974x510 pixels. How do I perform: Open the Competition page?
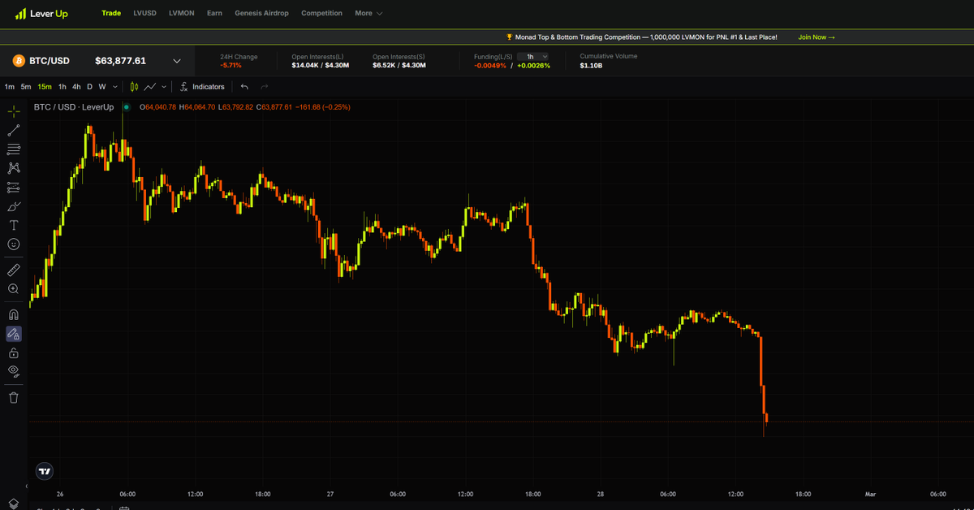[321, 13]
